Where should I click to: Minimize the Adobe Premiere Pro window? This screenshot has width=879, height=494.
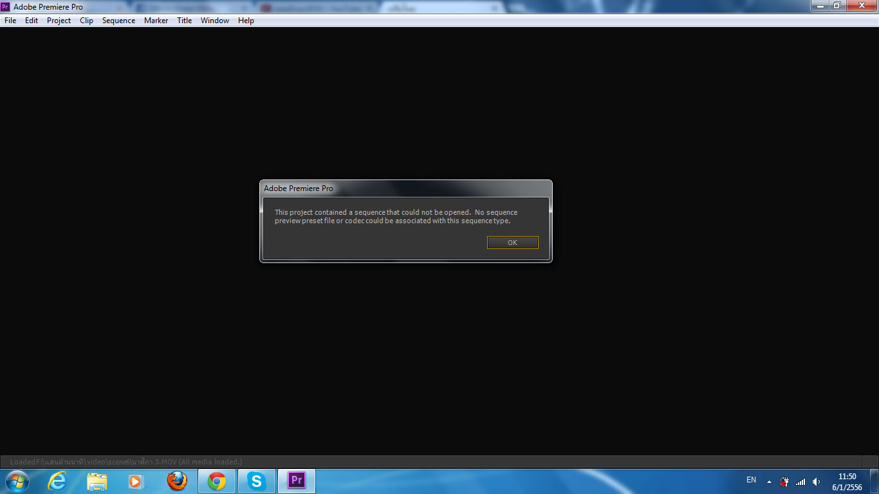pos(820,6)
